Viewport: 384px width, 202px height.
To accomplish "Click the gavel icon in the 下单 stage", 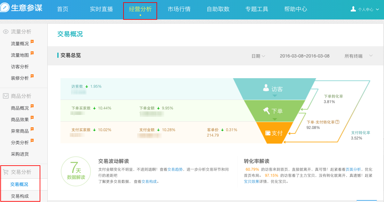I will pyautogui.click(x=266, y=110).
